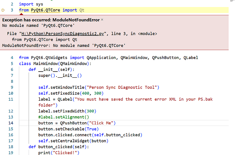The height and width of the screenshot is (155, 235).
Task: Click line number 5 in the gutter
Action: pos(12,64)
